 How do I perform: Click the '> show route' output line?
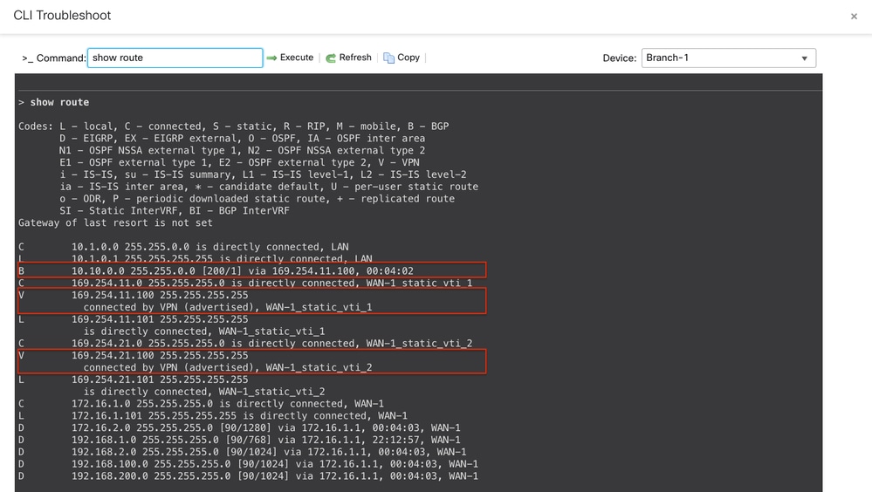click(x=54, y=102)
